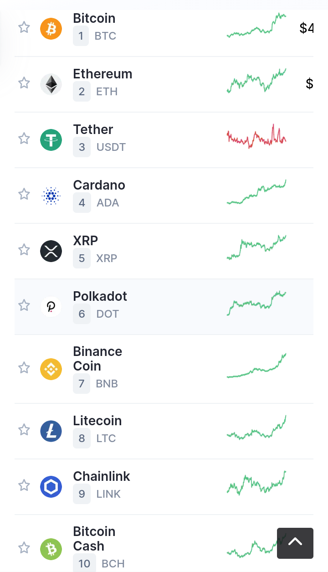Click the green Tether logo icon
This screenshot has height=572, width=328.
click(51, 140)
